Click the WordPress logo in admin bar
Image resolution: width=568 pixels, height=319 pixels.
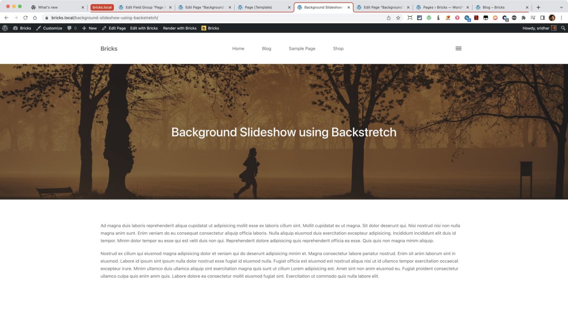[5, 28]
